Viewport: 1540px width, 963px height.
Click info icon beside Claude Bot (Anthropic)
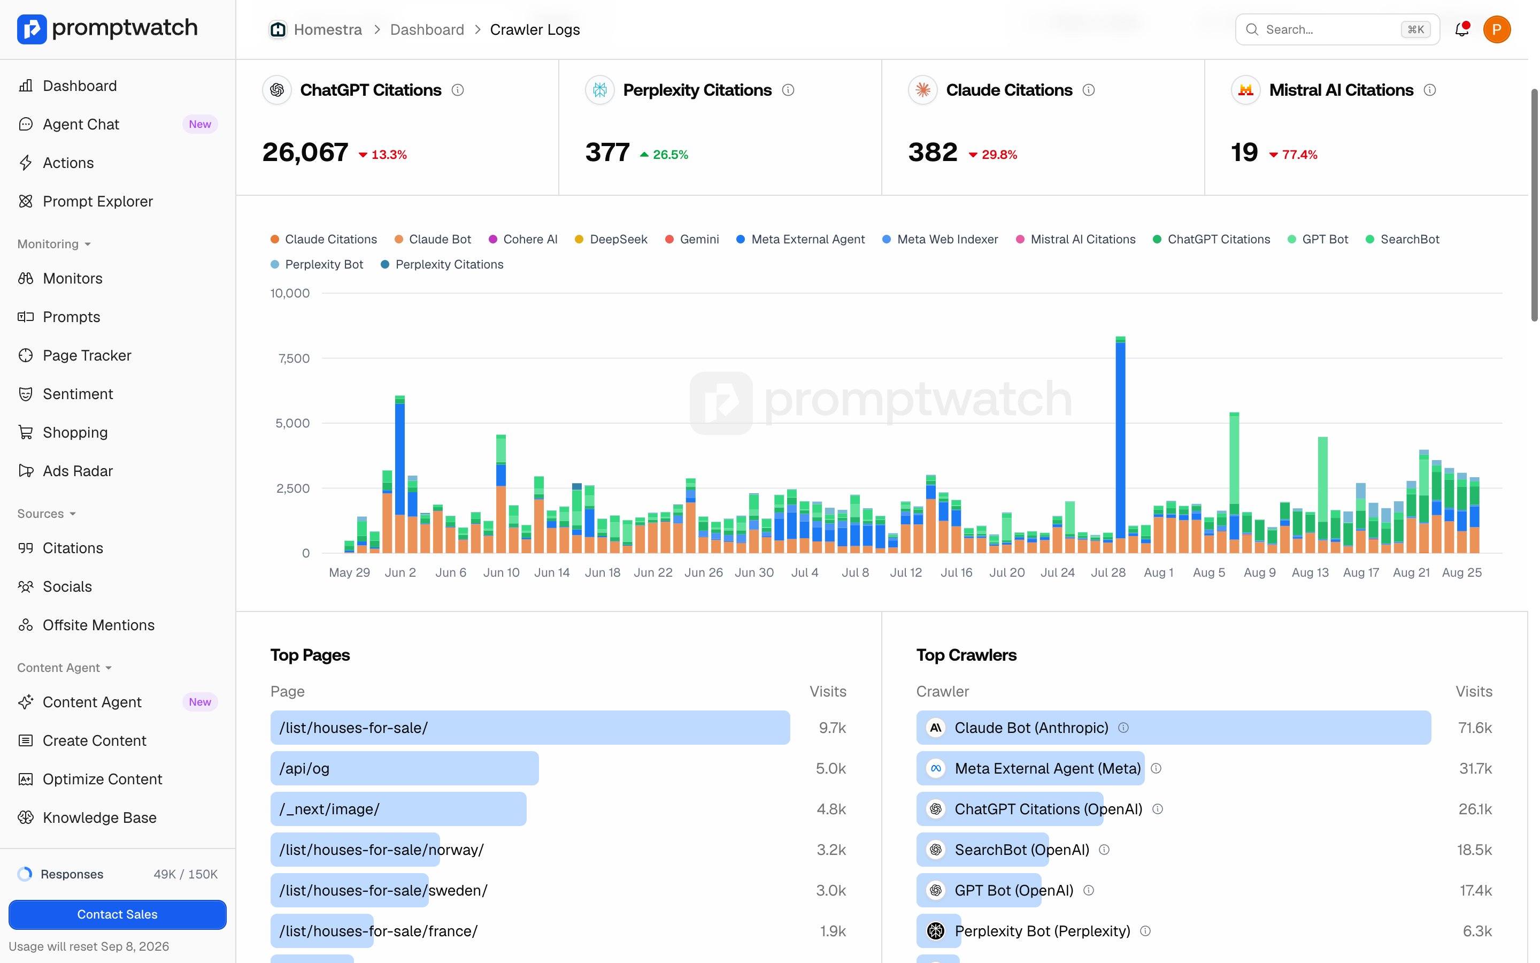pos(1123,728)
